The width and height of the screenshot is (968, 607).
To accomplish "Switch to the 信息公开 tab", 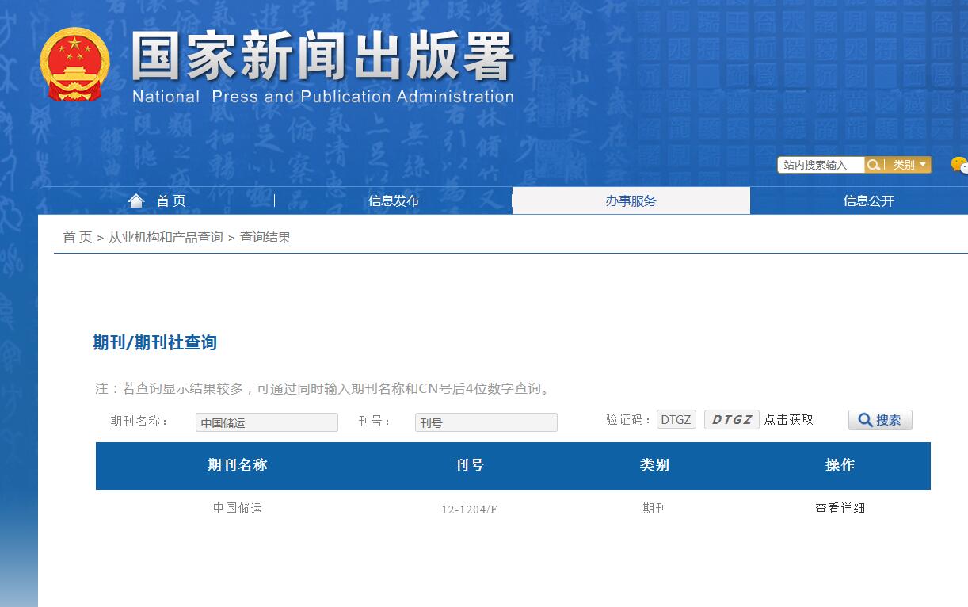I will [867, 200].
